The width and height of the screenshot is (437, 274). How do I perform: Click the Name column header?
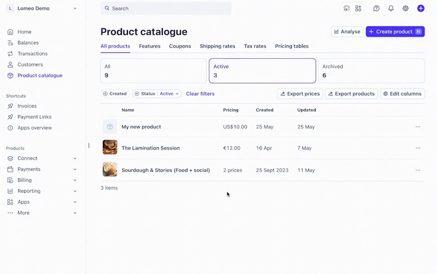tap(128, 110)
